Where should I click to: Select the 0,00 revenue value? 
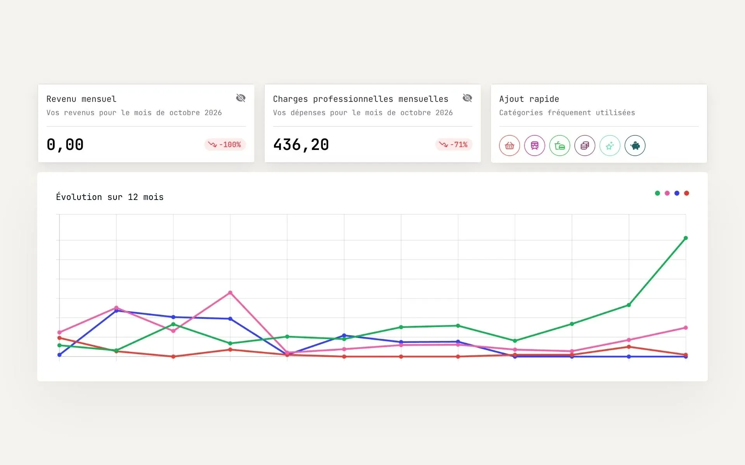tap(65, 145)
